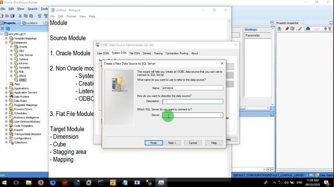The height and width of the screenshot is (187, 334).
Task: Select Collections tree item
Action: 20,142
